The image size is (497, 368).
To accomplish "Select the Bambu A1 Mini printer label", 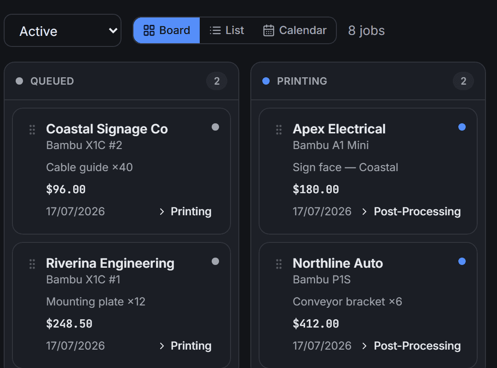I will pyautogui.click(x=330, y=145).
